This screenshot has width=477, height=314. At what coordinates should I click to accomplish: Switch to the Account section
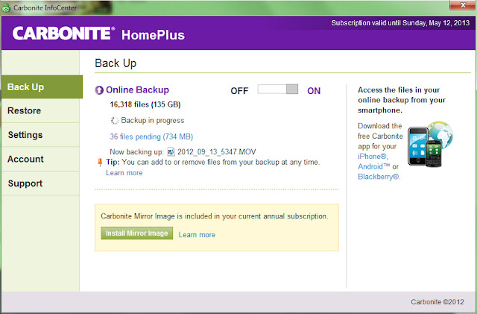40,159
